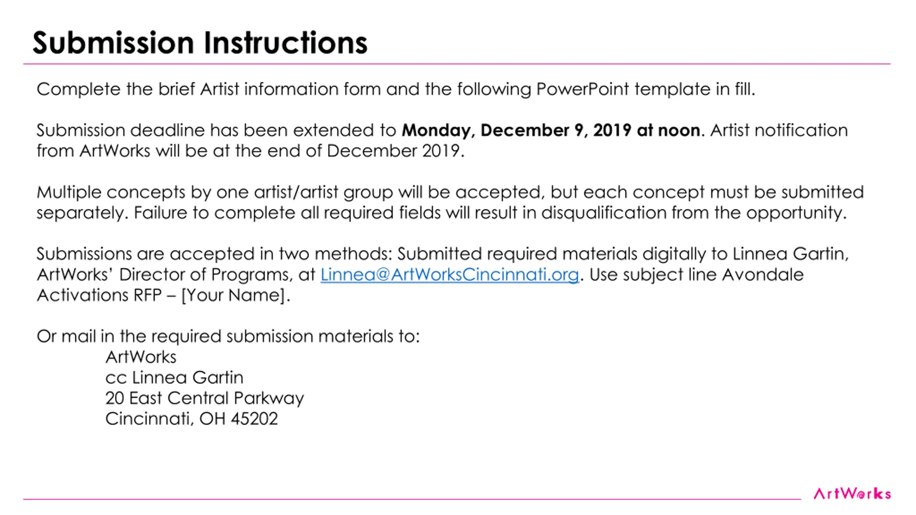The width and height of the screenshot is (916, 515).
Task: Click the pink divider line under the title
Action: tap(457, 64)
